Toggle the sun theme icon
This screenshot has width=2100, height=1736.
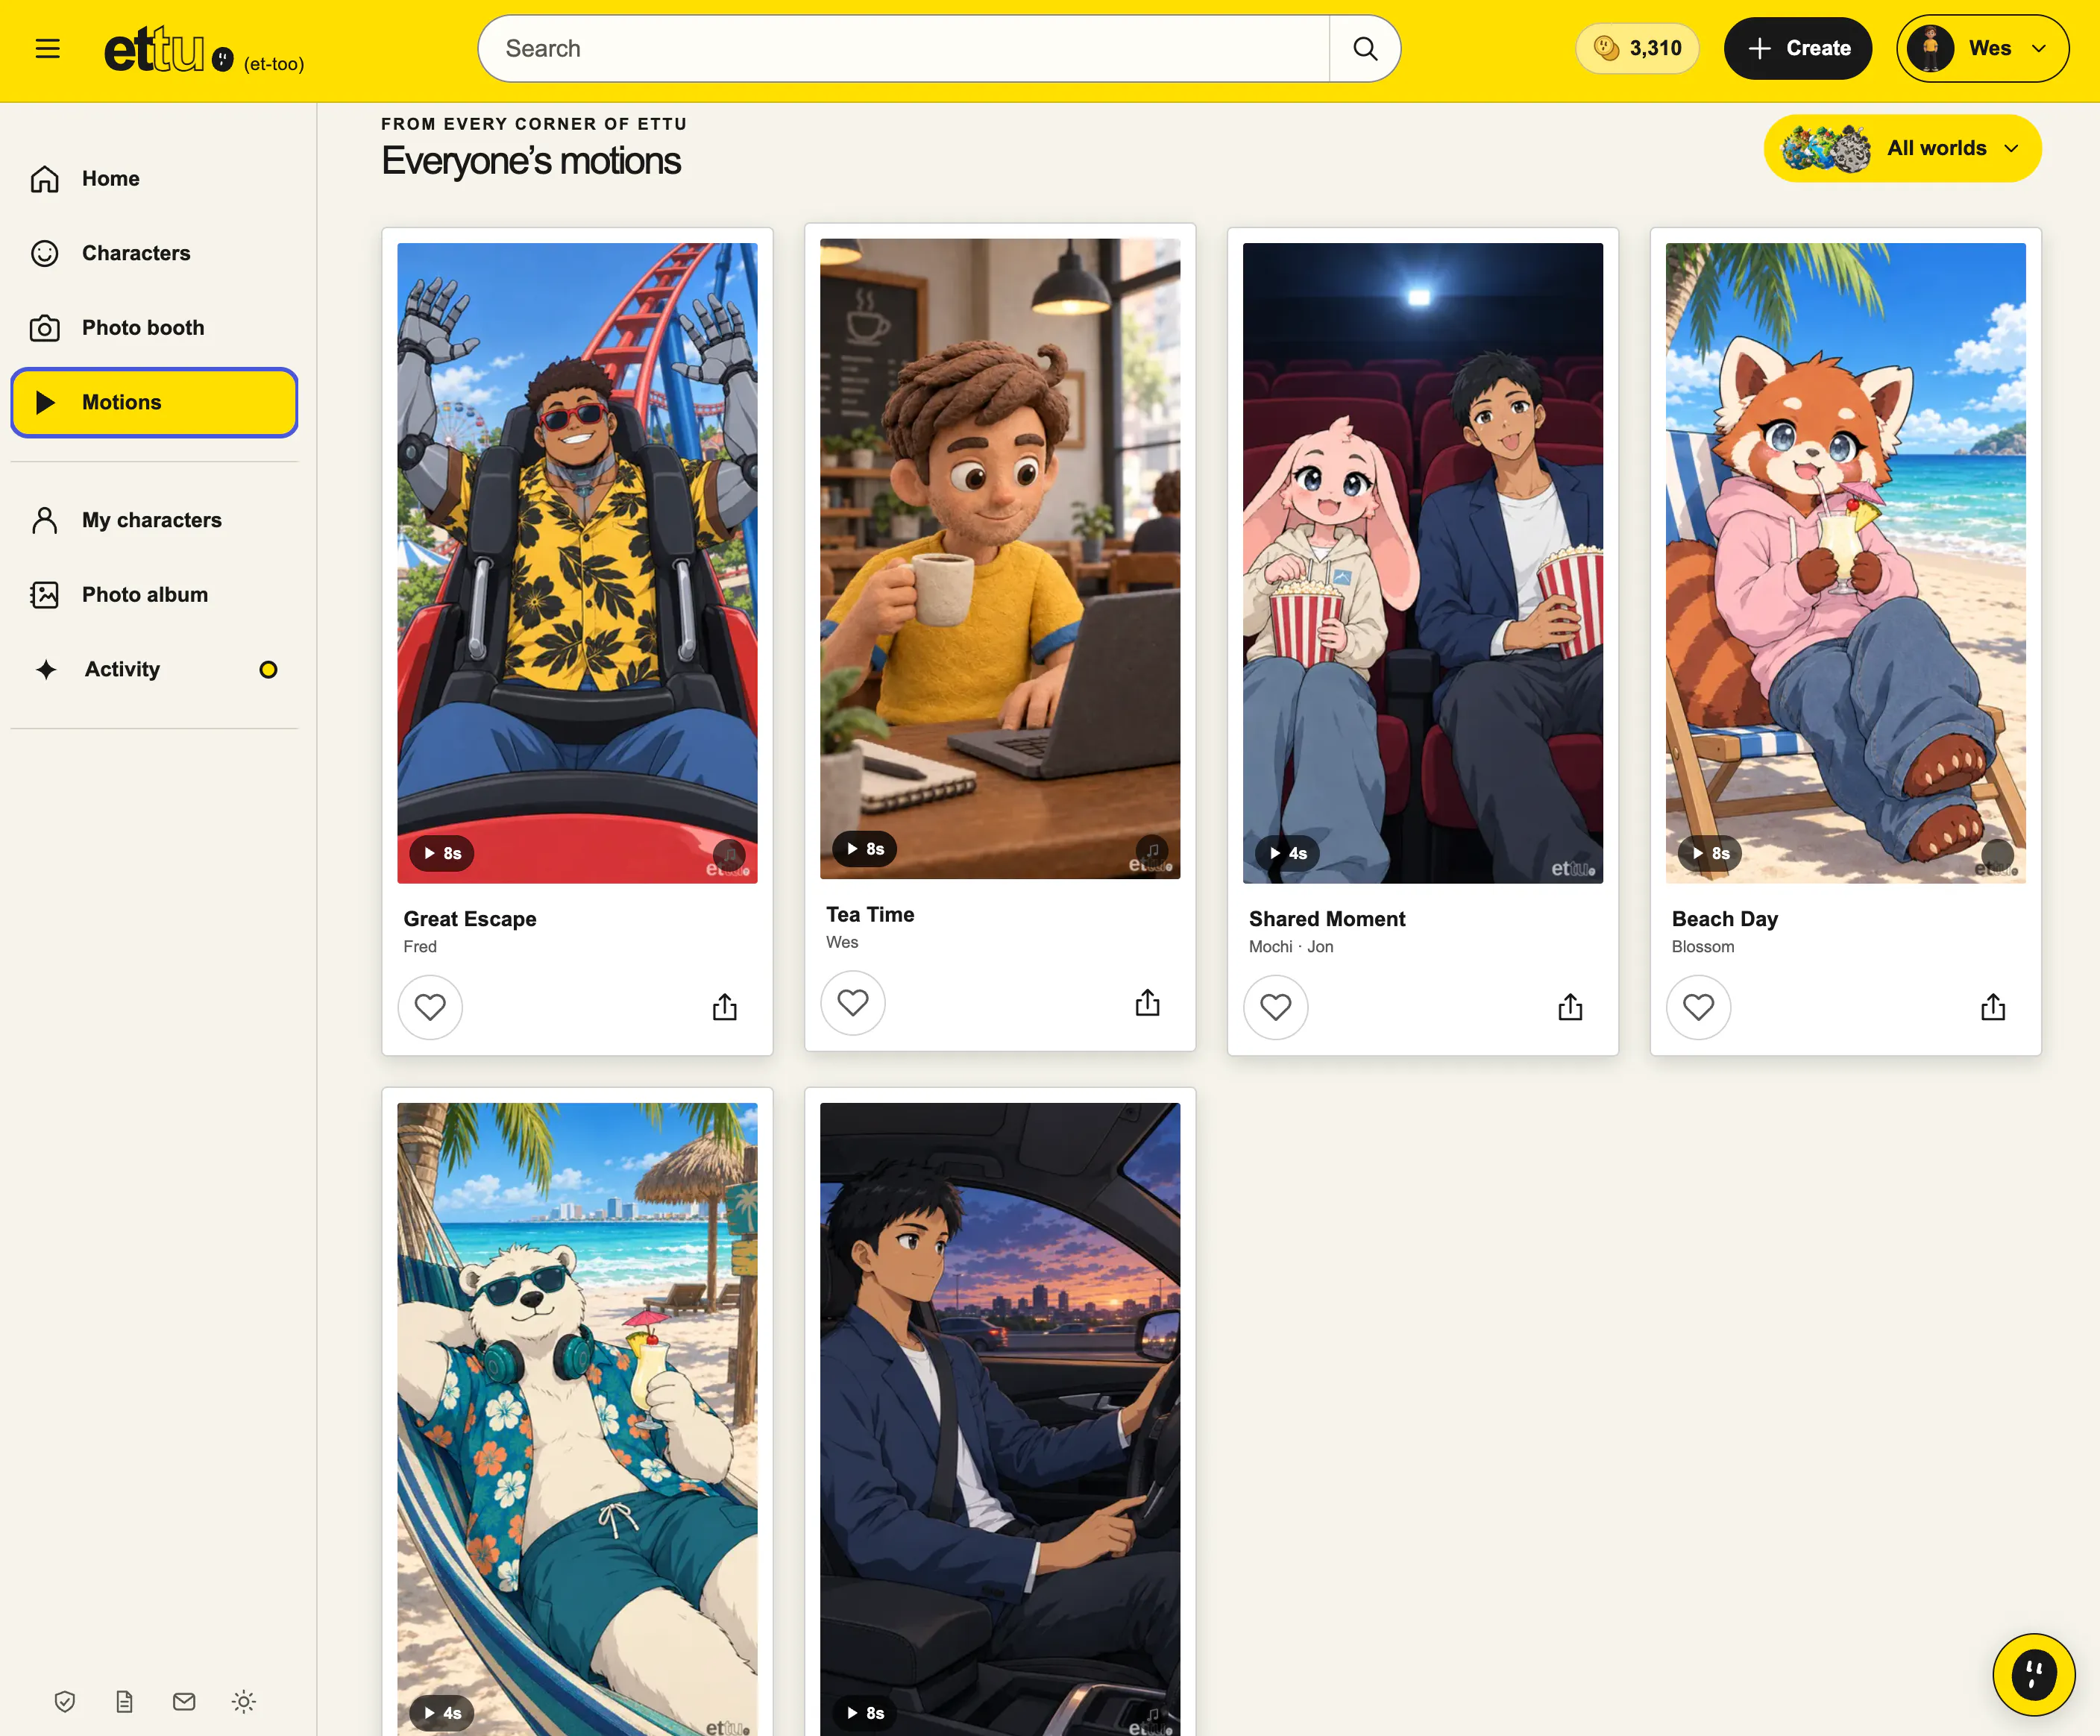click(x=244, y=1701)
